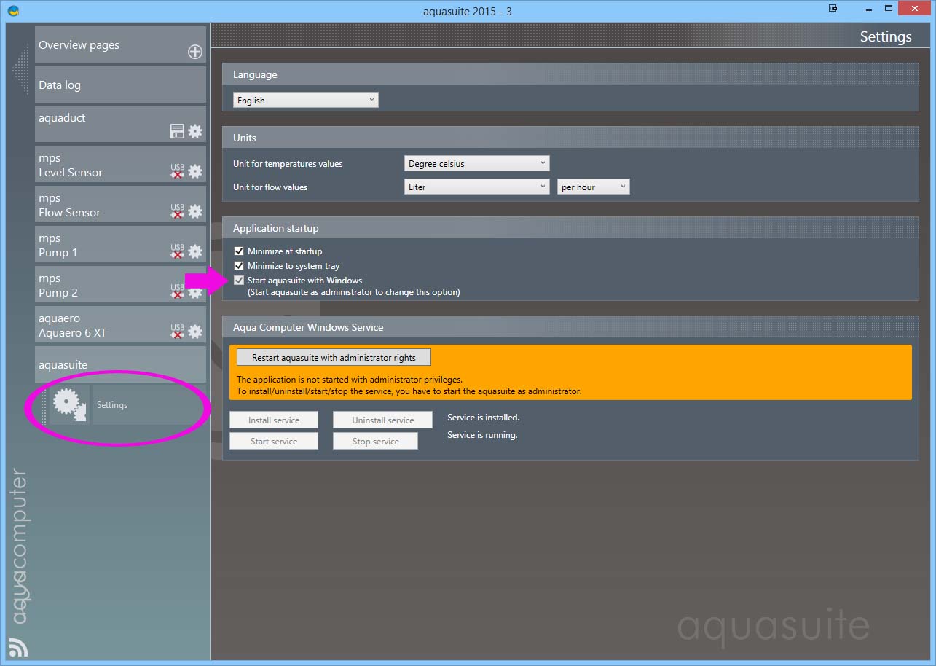Open gear settings for mps Flow Sensor
This screenshot has height=666, width=936.
[195, 211]
